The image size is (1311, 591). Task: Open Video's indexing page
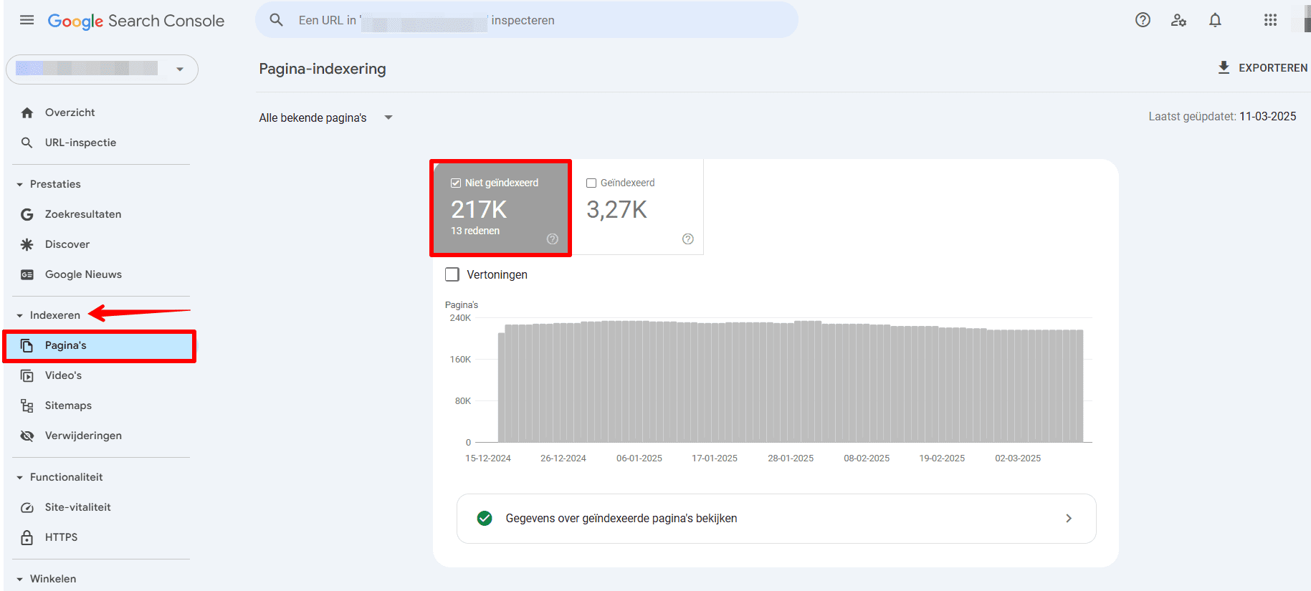(x=63, y=375)
